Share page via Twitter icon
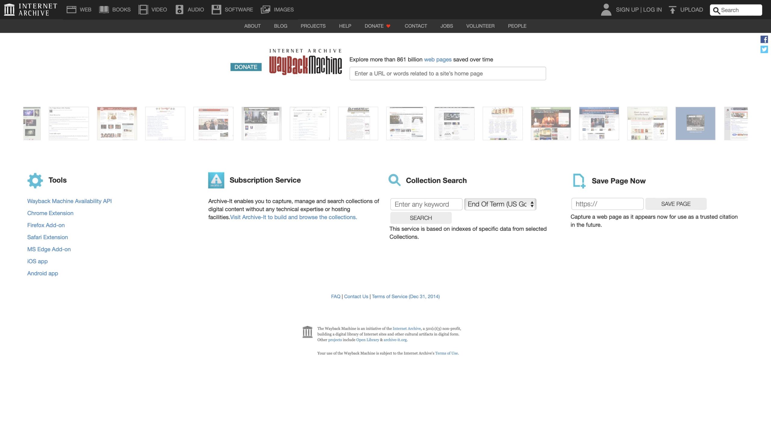The image size is (771, 433). point(764,50)
